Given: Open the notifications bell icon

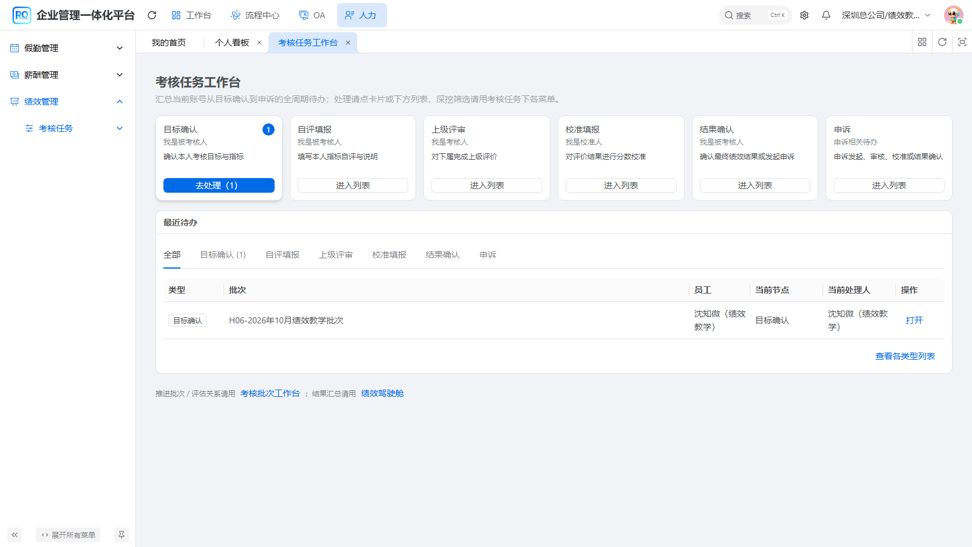Looking at the screenshot, I should click(826, 15).
